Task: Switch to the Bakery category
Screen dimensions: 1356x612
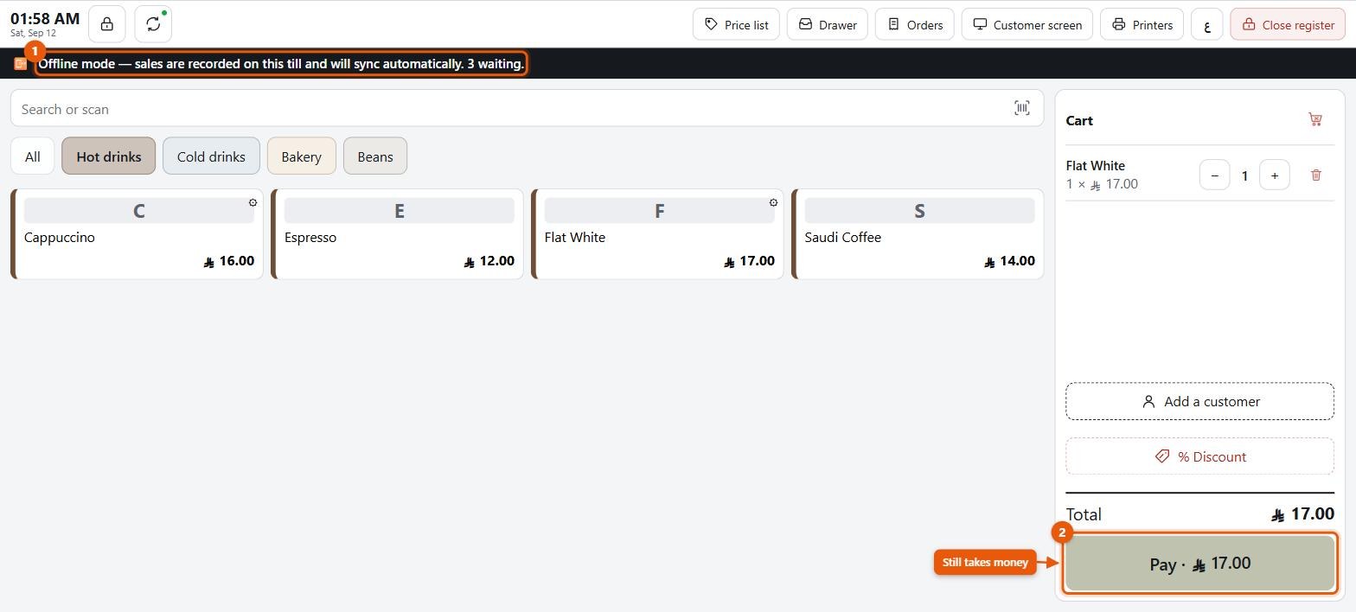Action: tap(301, 156)
